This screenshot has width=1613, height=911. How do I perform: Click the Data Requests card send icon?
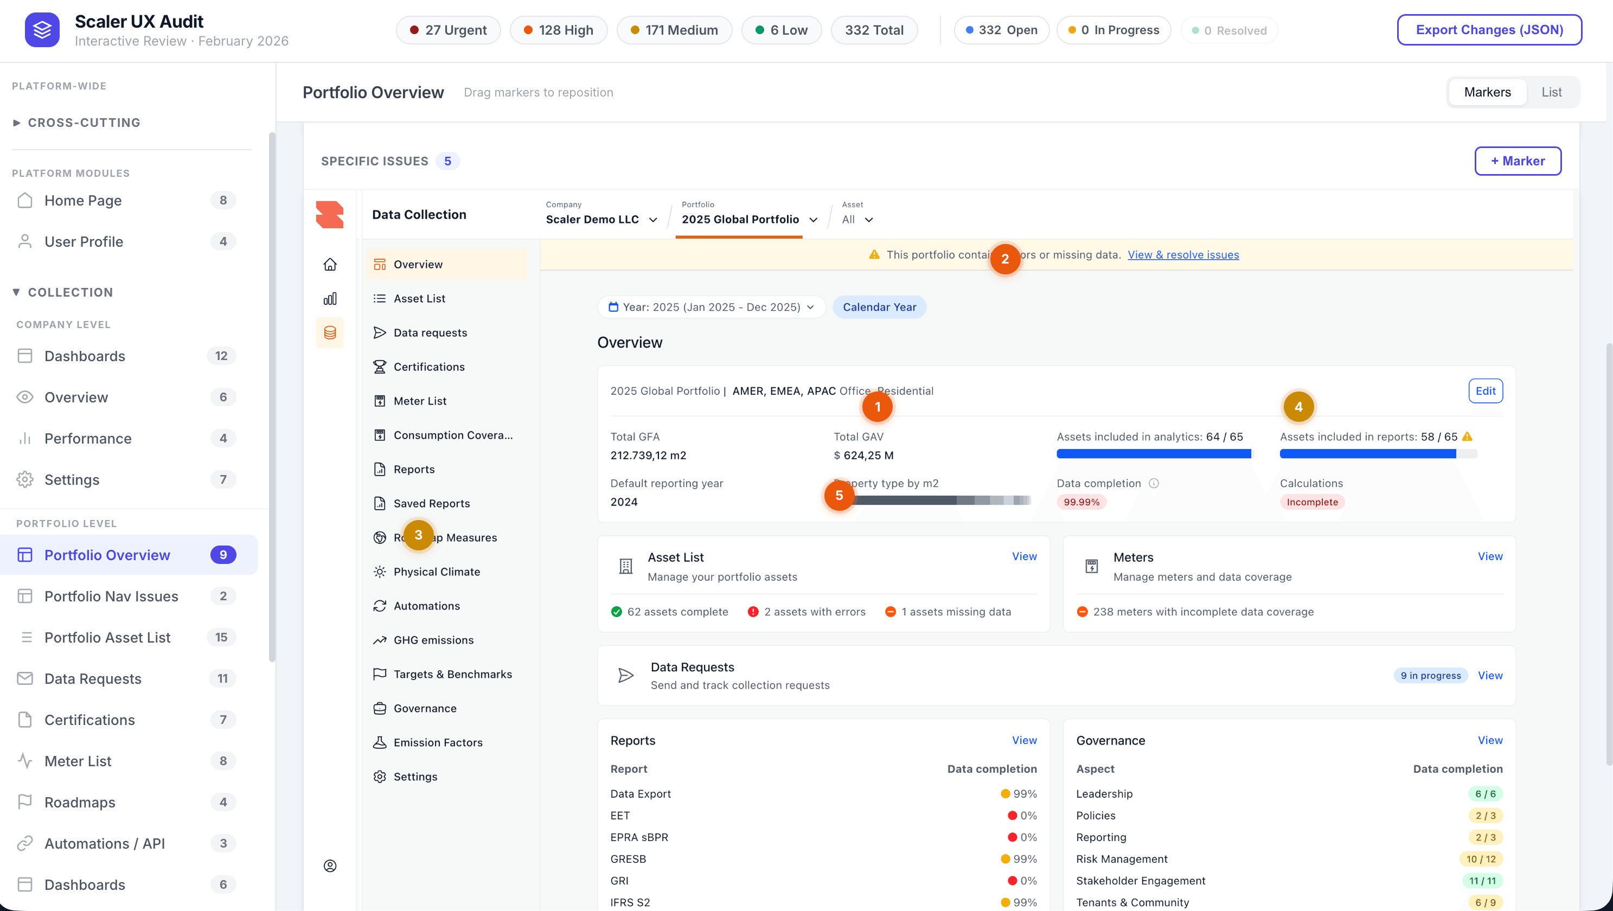[625, 676]
